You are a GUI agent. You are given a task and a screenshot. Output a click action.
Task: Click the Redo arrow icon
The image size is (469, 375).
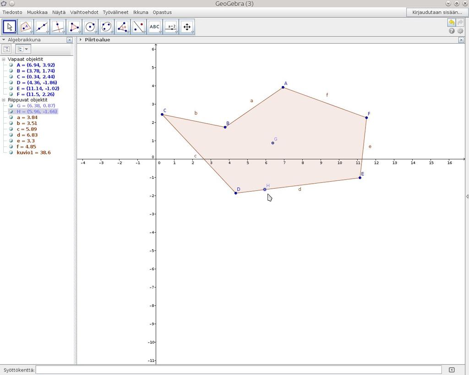coord(460,22)
